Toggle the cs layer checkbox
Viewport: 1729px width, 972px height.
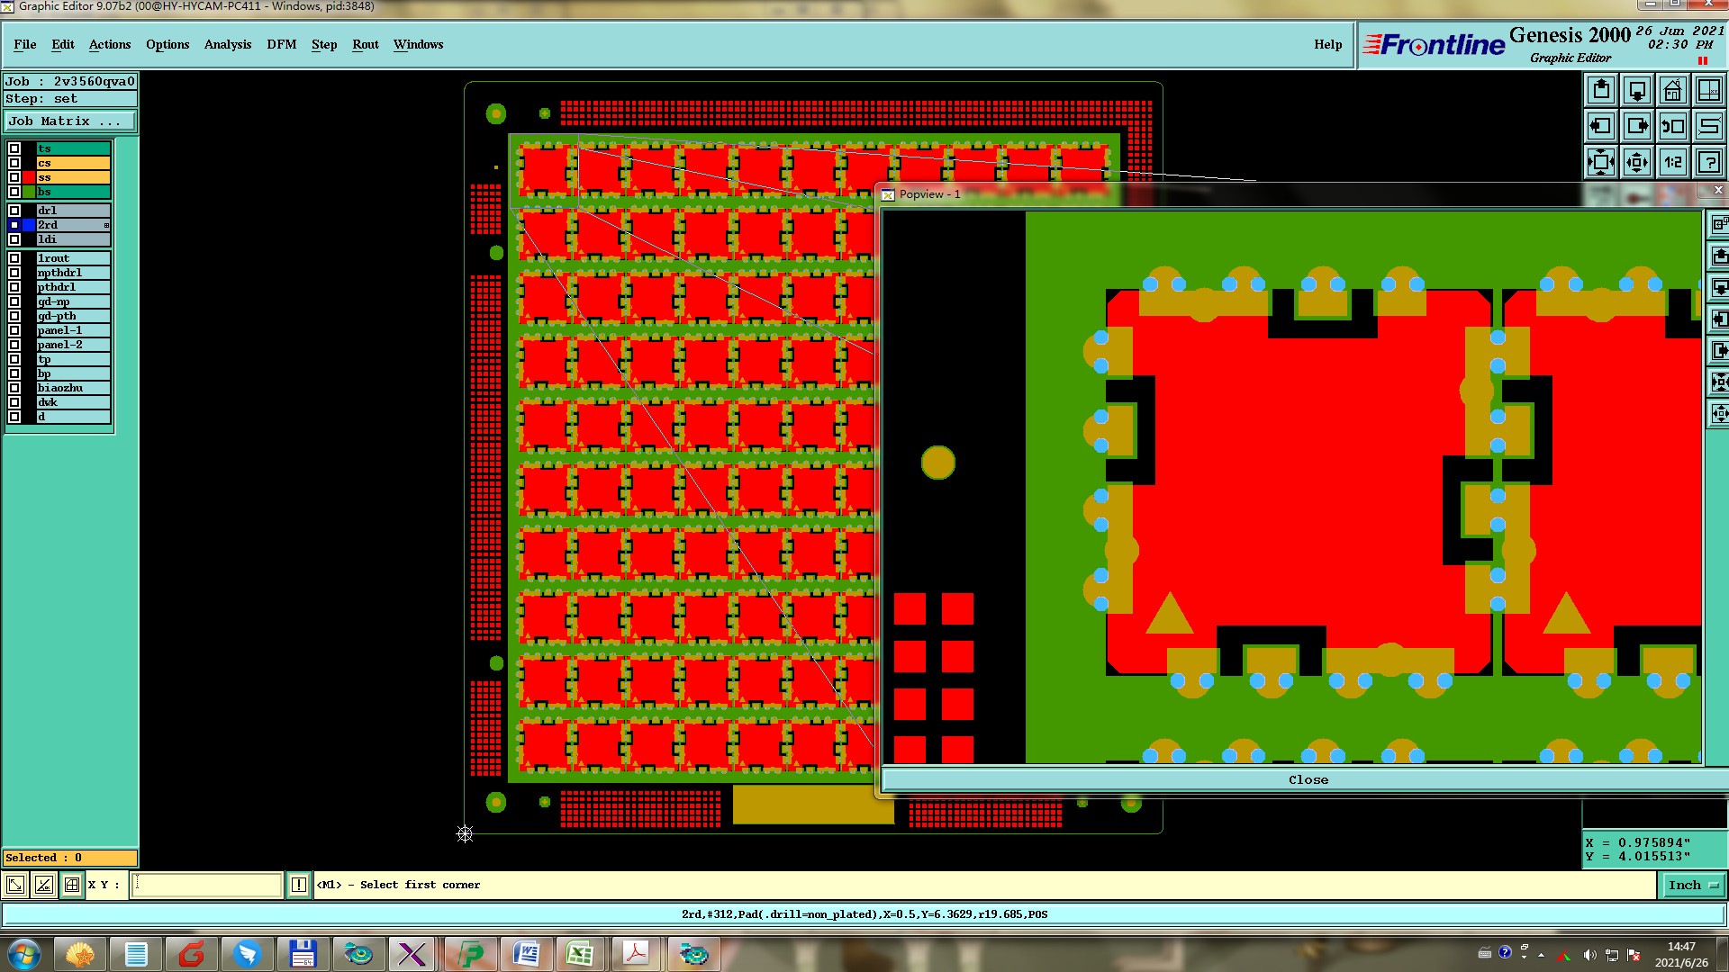tap(14, 163)
